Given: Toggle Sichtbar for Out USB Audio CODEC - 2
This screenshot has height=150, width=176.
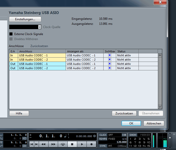Looking at the screenshot, I should point(110,68).
